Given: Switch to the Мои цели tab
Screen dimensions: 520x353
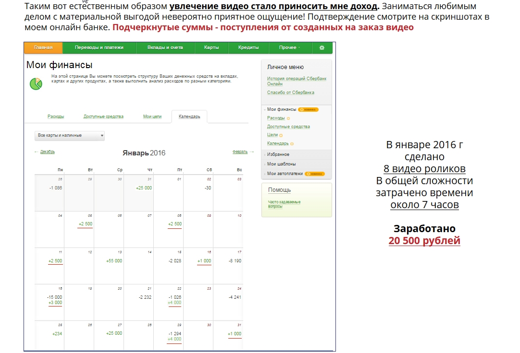Looking at the screenshot, I should point(152,117).
